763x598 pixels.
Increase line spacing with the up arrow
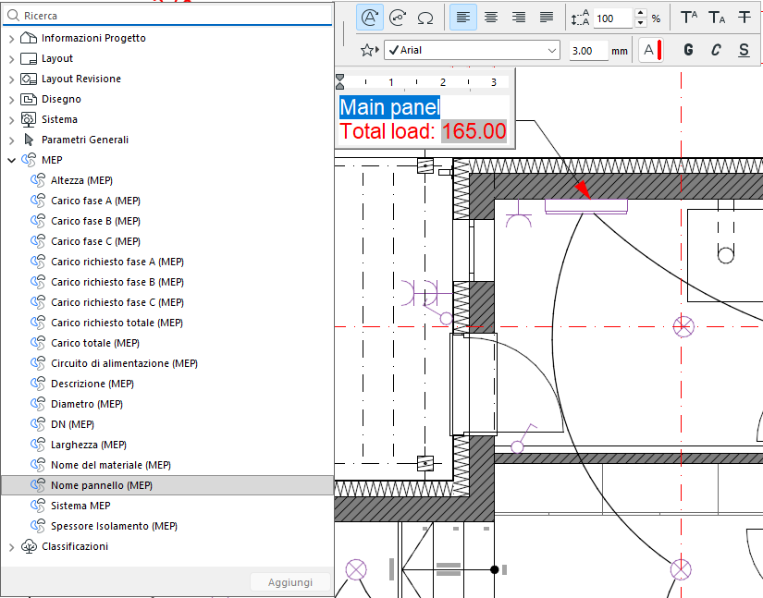click(641, 14)
